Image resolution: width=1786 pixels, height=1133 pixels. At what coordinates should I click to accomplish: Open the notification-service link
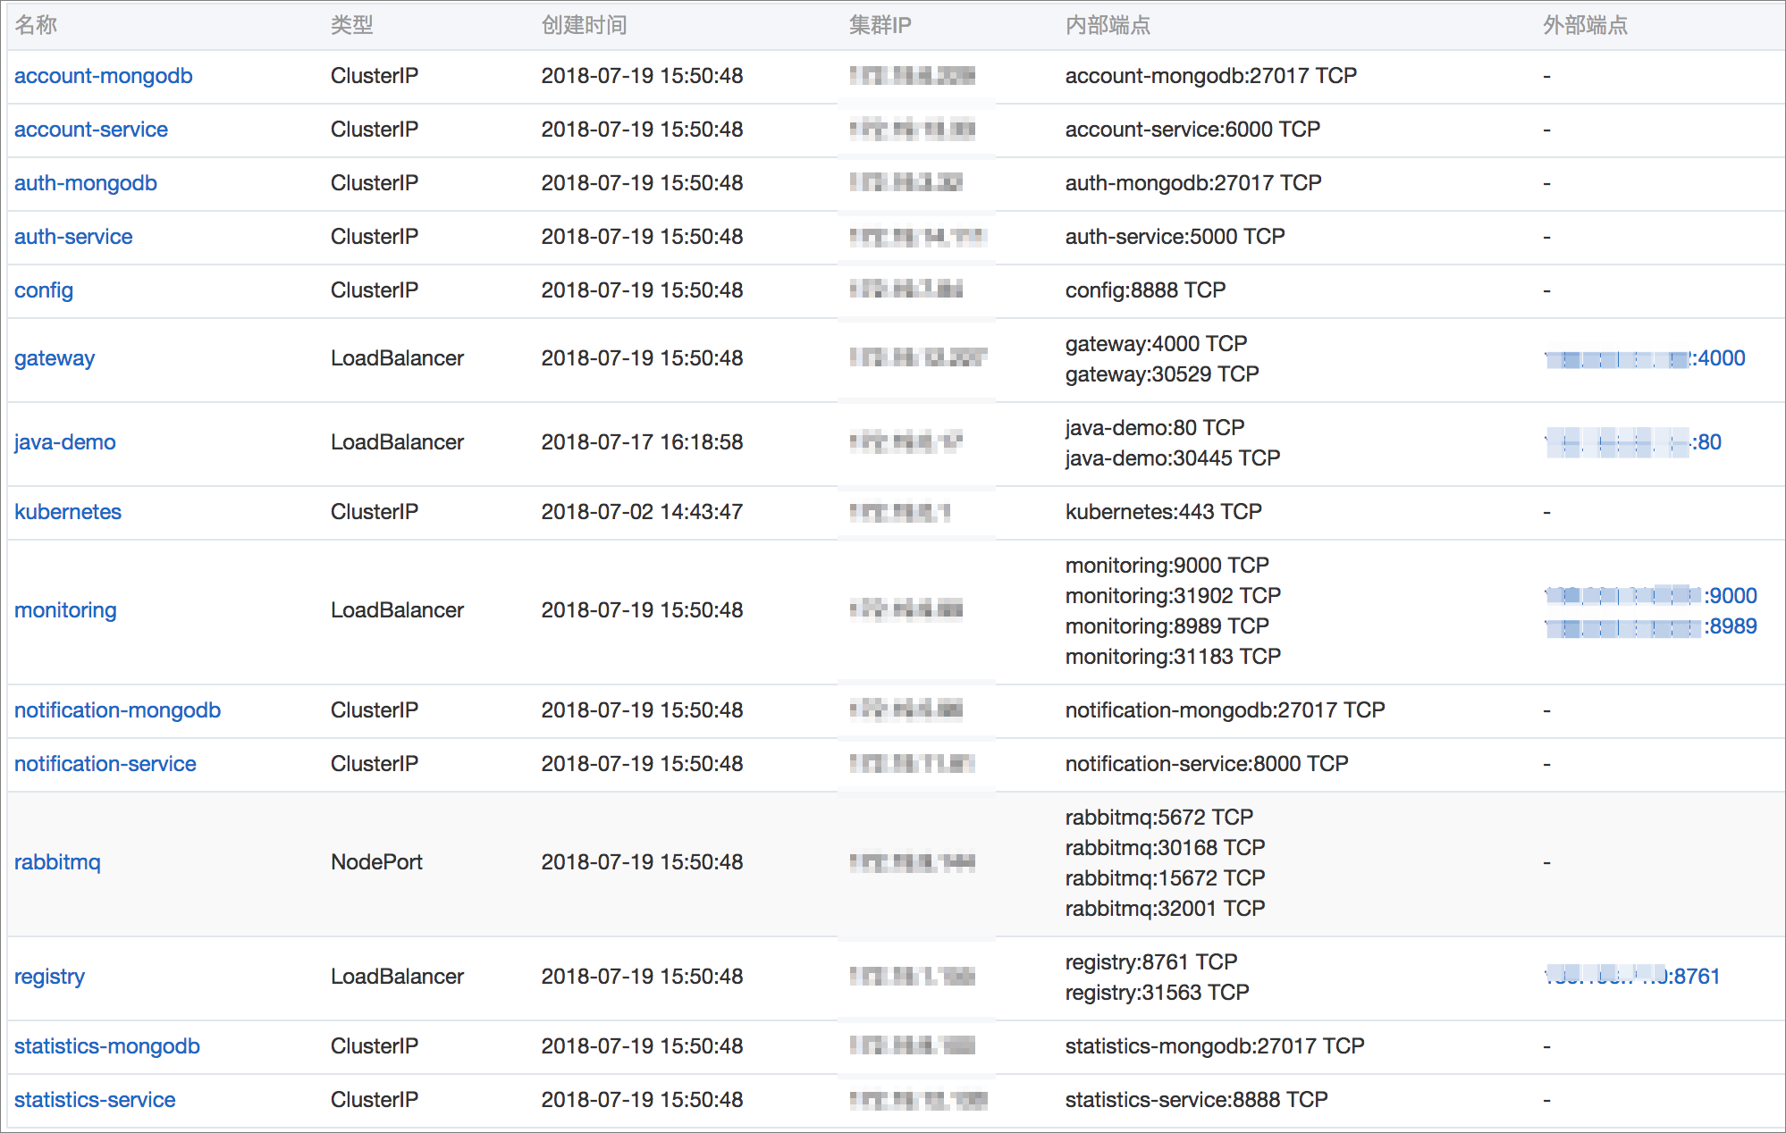pyautogui.click(x=105, y=764)
